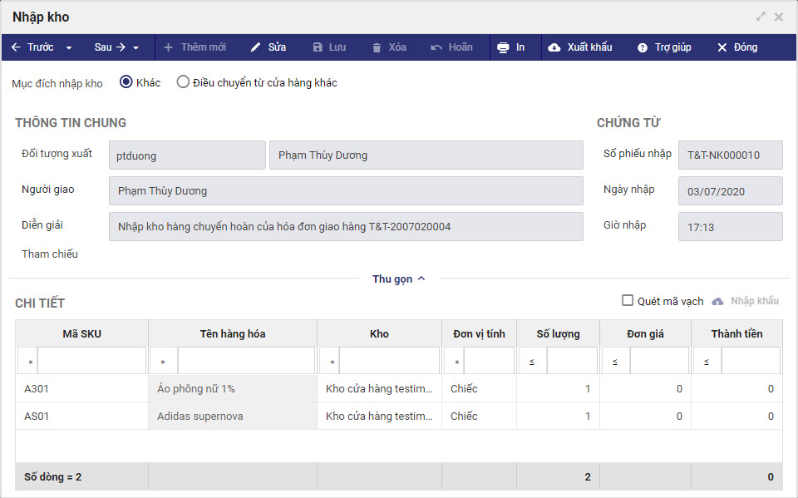Viewport: 798px width, 498px height.
Task: Enable the Quét mã vạch checkbox
Action: click(628, 301)
